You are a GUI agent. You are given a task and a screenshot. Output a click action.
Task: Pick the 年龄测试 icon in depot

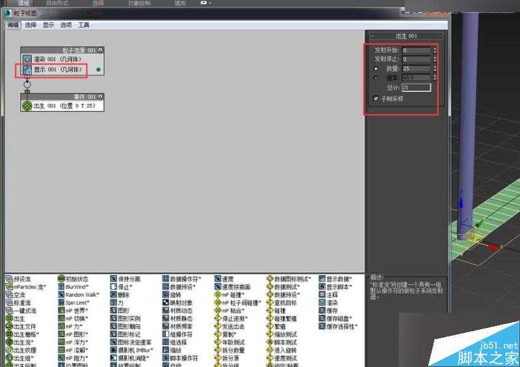pyautogui.click(x=218, y=342)
